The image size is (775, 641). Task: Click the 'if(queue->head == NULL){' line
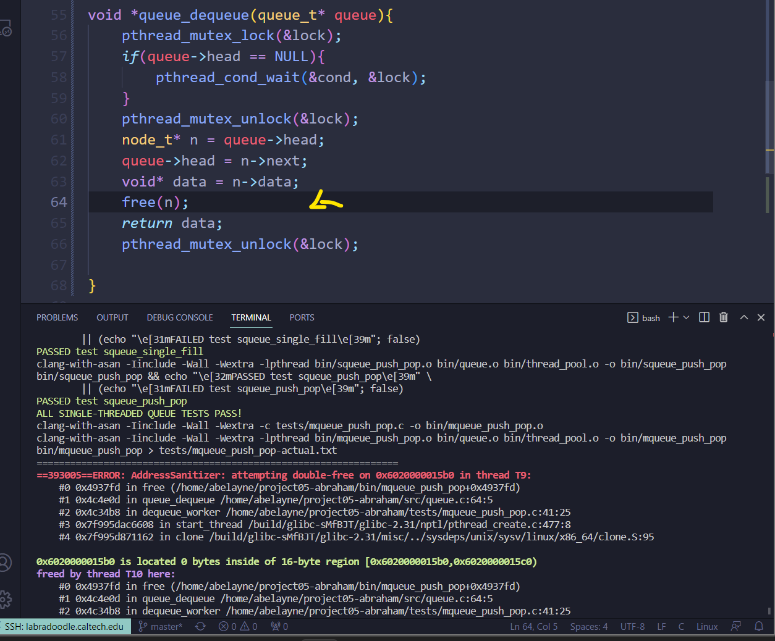pos(223,56)
